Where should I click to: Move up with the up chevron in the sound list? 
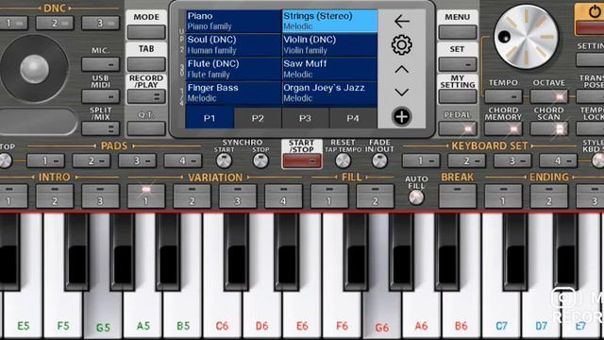pyautogui.click(x=402, y=70)
